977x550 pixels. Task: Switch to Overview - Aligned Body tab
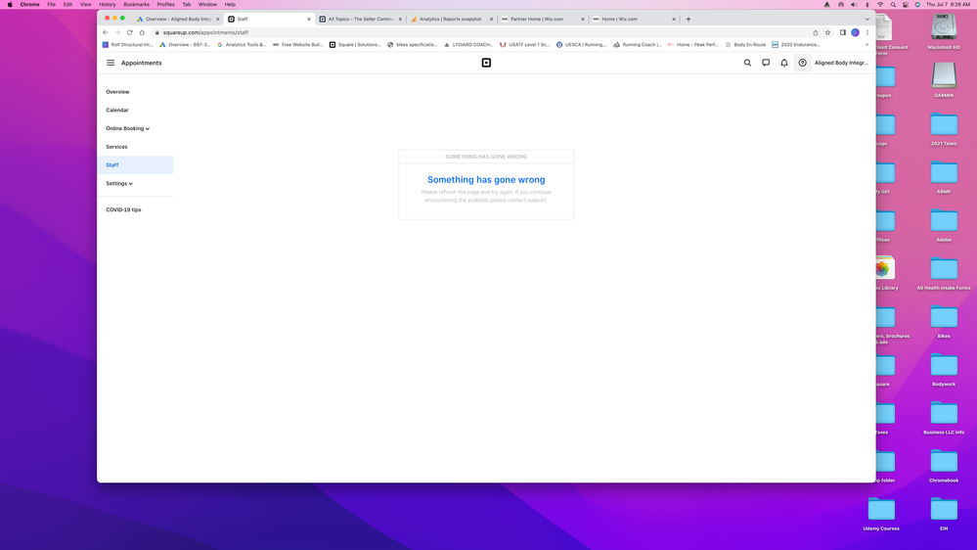click(x=178, y=19)
